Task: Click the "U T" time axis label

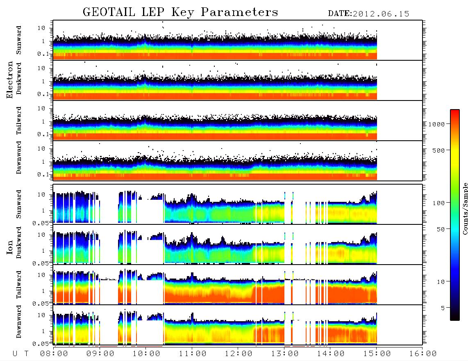Action: [20, 354]
